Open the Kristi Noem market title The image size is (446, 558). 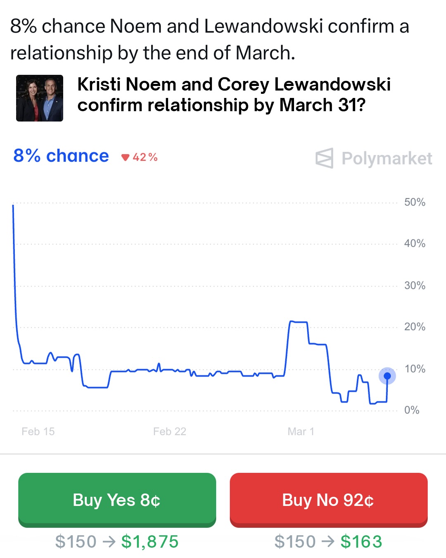tap(234, 95)
